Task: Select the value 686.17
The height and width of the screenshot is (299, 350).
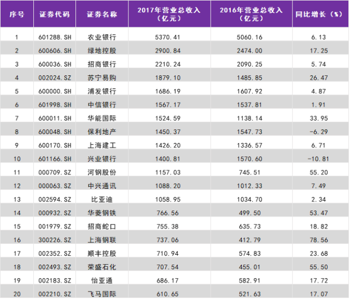Action: pos(168,281)
